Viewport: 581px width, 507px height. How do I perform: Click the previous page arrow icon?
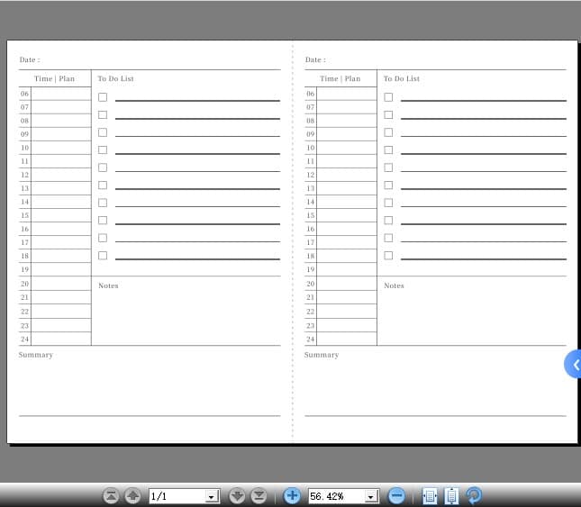pos(132,495)
